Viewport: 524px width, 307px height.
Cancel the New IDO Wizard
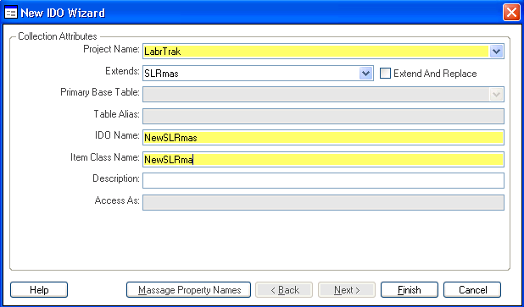472,290
